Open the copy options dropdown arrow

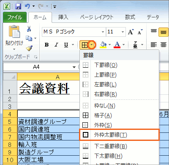point(35,38)
